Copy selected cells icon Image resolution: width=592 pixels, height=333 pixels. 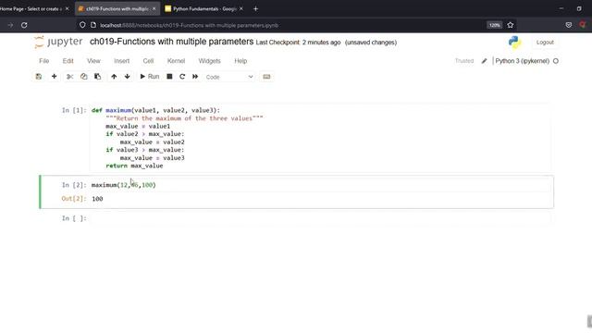[x=84, y=77]
